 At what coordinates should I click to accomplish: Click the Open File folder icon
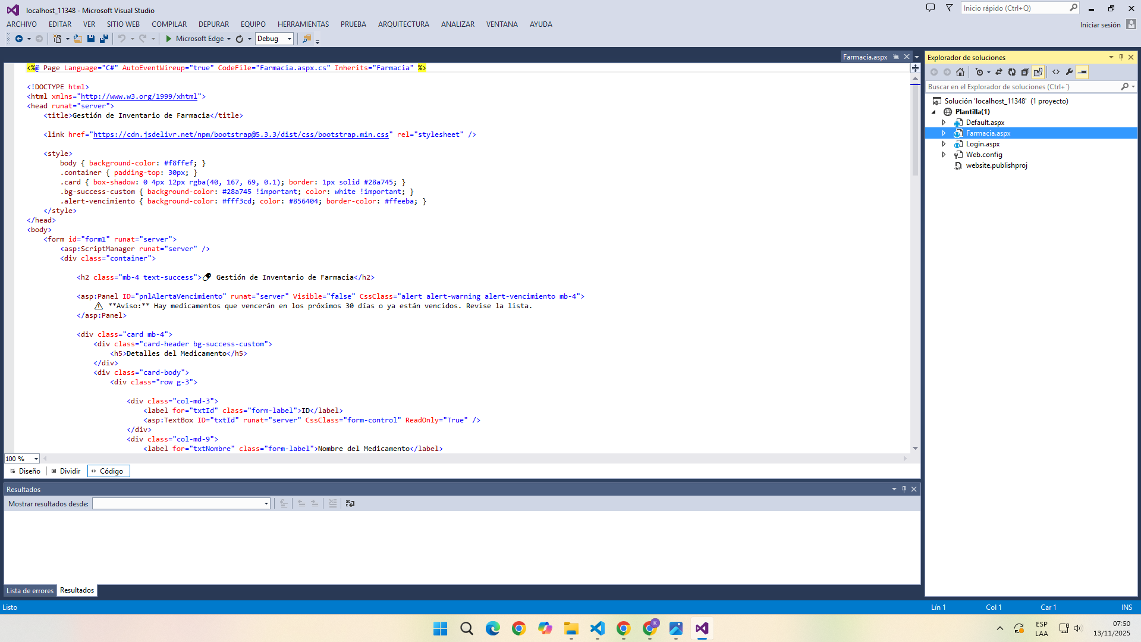77,39
